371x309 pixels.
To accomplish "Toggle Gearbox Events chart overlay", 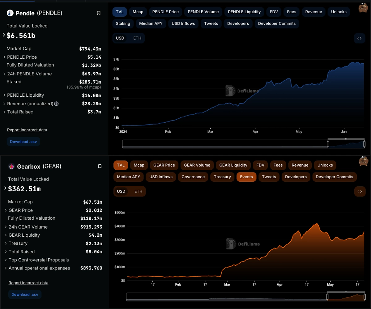I will point(246,177).
